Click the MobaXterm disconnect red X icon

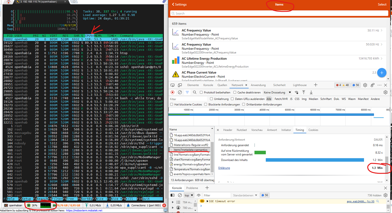pyautogui.click(x=164, y=205)
